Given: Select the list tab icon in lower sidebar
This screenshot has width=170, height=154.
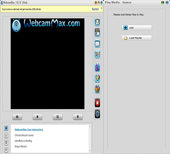Looking at the screenshot, I should [6, 135].
